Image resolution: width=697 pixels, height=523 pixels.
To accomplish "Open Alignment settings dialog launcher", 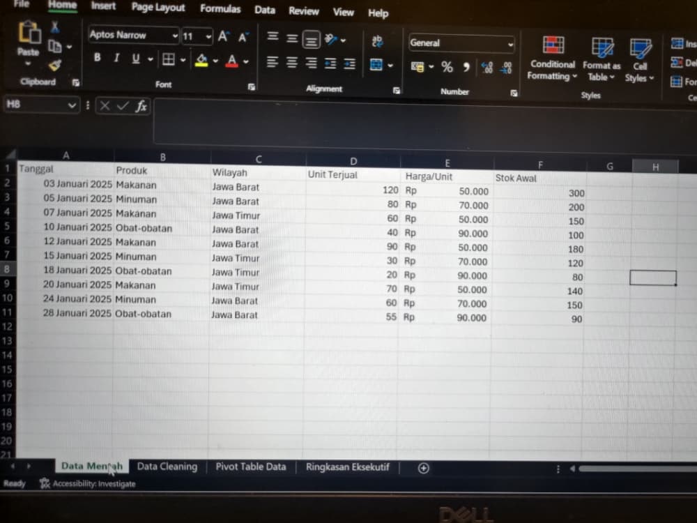I will click(397, 90).
